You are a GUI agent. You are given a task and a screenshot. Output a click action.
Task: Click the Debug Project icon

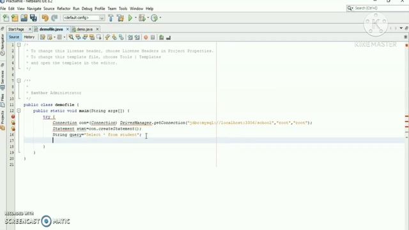click(x=142, y=18)
